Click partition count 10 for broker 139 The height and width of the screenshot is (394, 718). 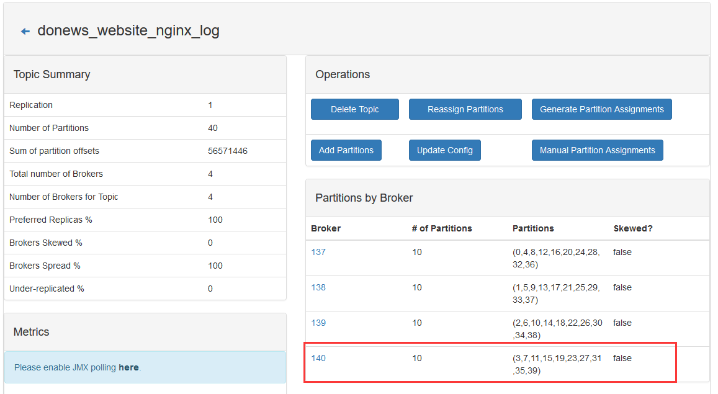(416, 323)
